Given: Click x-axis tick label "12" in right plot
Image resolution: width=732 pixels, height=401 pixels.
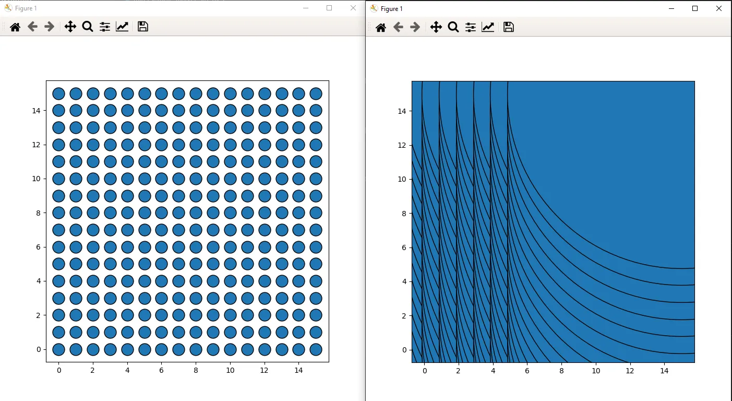Looking at the screenshot, I should [630, 371].
